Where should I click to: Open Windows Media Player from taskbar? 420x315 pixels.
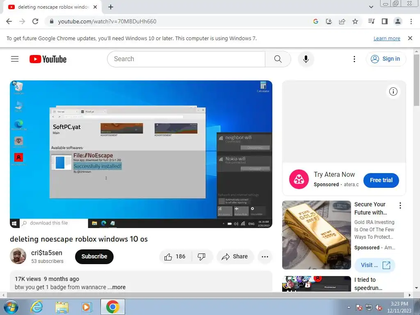pyautogui.click(x=87, y=307)
